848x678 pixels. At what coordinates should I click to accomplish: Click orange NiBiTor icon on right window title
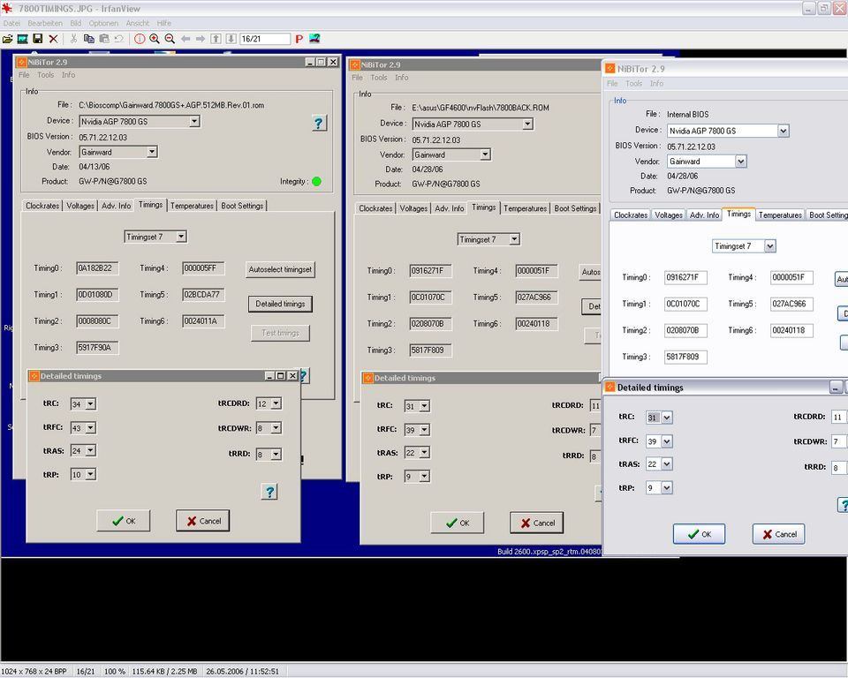tap(610, 69)
